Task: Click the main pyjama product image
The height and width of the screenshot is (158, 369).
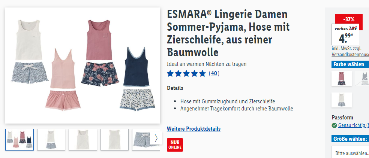Action: tap(82, 66)
